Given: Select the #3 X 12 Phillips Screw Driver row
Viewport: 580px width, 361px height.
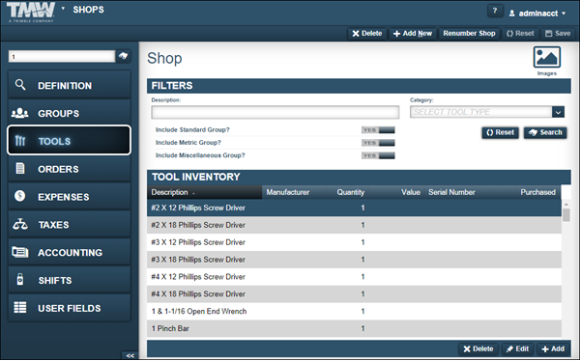Looking at the screenshot, I should pos(354,242).
